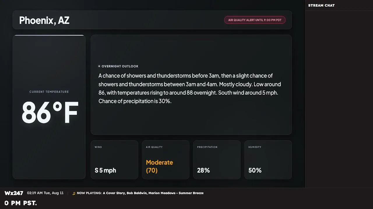The image size is (373, 209).
Task: Click the Moderate (70) orange value
Action: click(159, 166)
